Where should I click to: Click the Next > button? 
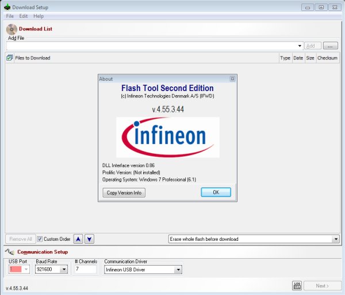pos(323,286)
